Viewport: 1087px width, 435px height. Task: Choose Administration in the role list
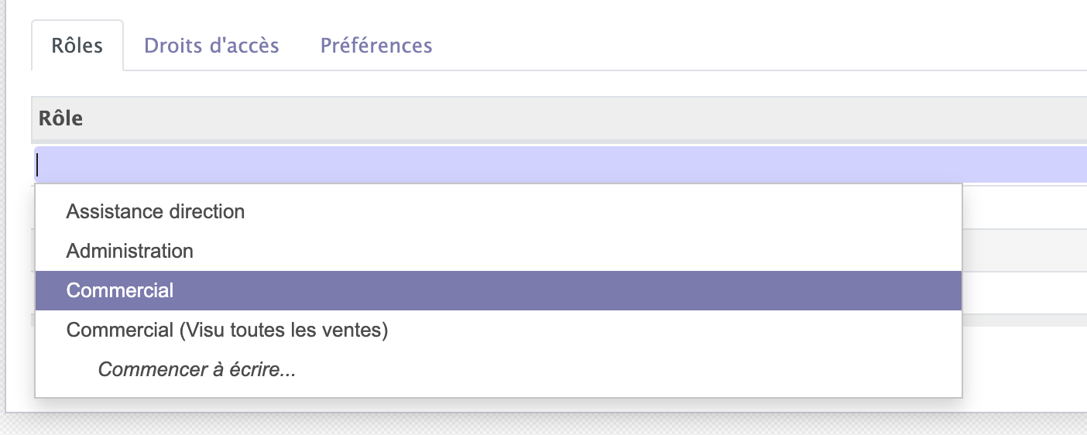[130, 251]
